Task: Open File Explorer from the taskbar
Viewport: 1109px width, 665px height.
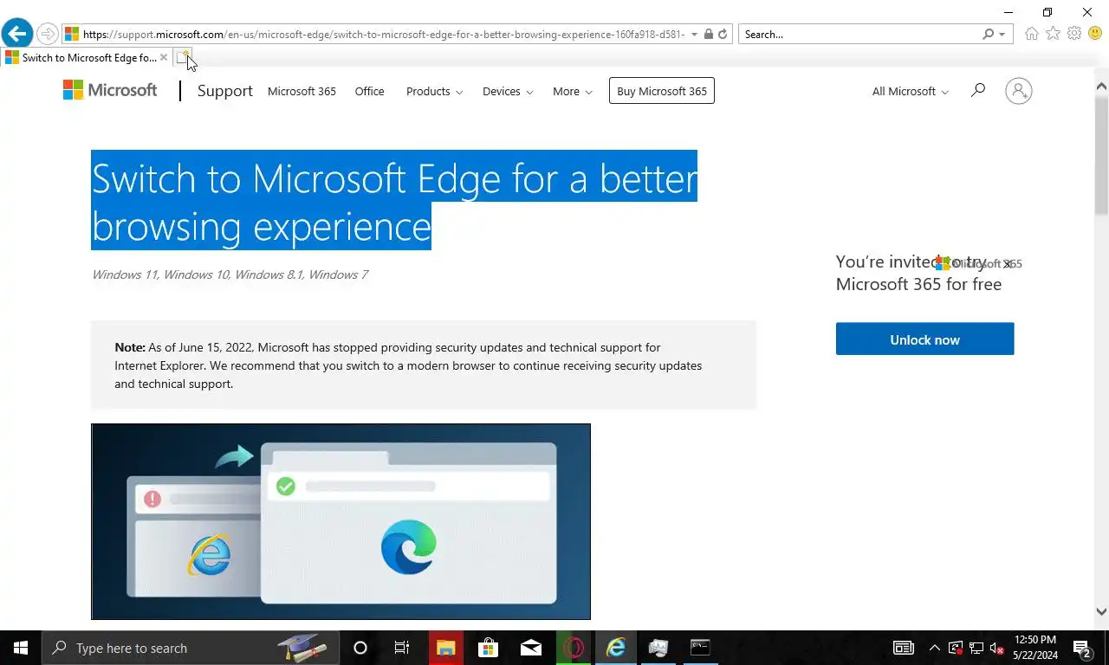Action: point(445,648)
